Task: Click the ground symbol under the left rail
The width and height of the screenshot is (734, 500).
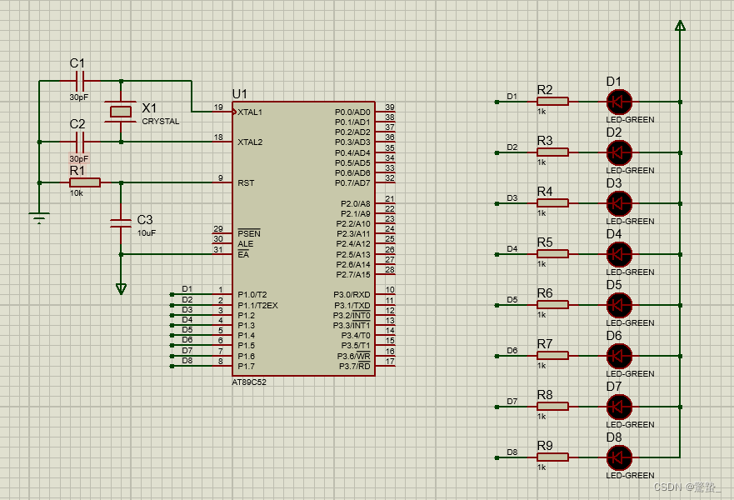Action: (39, 218)
